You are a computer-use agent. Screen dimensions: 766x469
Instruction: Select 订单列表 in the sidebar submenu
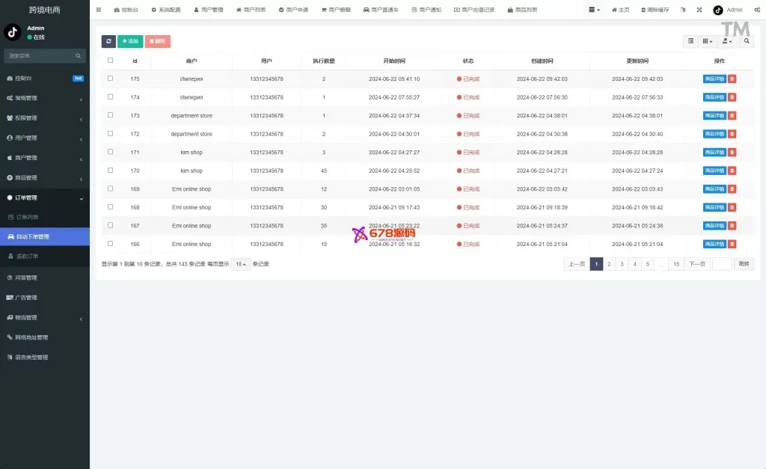pos(28,217)
